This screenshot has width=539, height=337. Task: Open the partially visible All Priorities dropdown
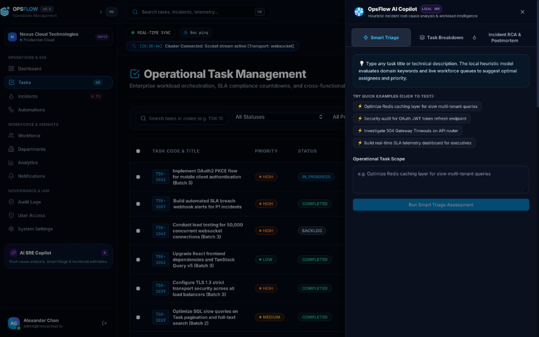click(x=337, y=117)
